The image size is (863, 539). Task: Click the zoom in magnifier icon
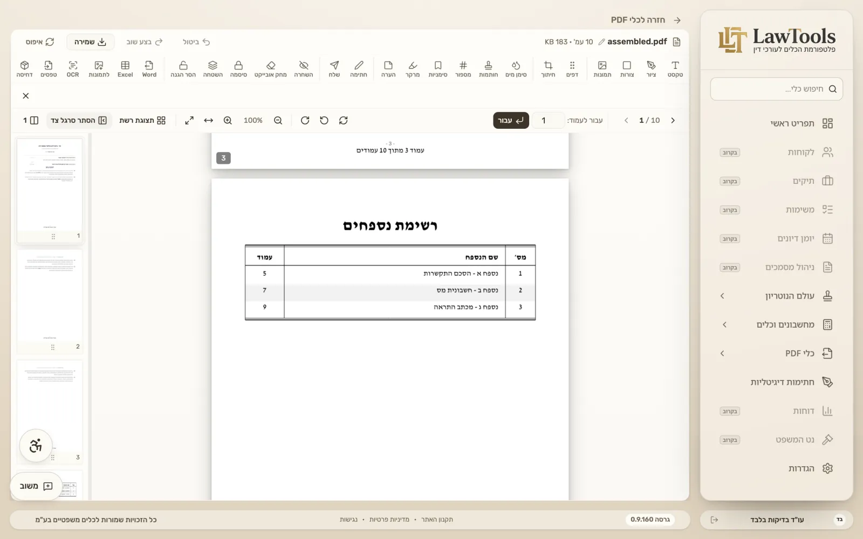[x=228, y=120]
